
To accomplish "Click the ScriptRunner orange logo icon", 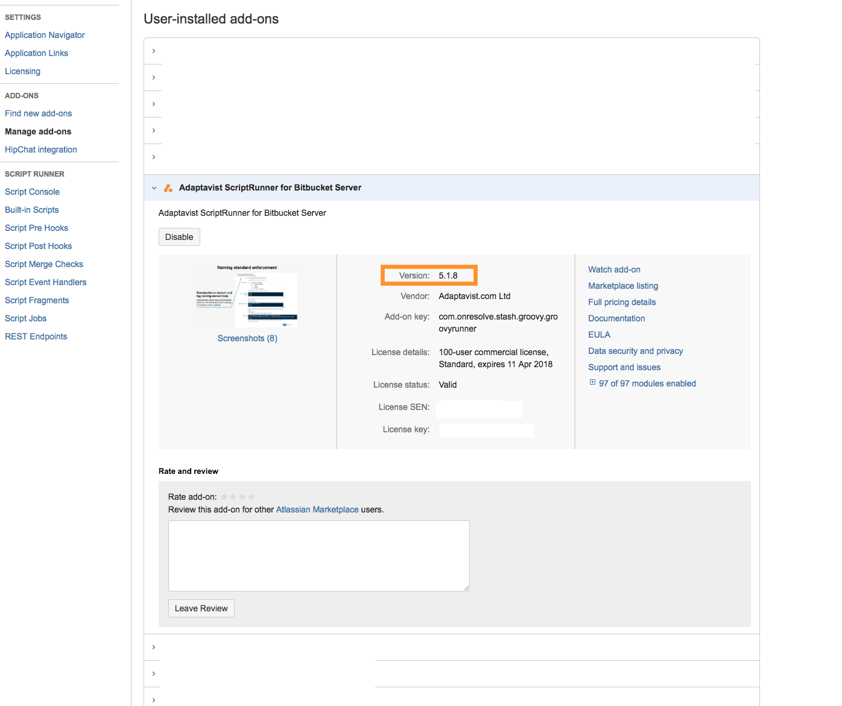I will coord(168,188).
